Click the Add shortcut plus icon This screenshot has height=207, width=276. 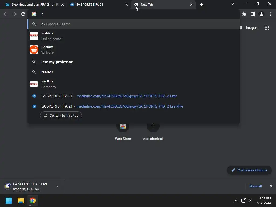pyautogui.click(x=153, y=126)
